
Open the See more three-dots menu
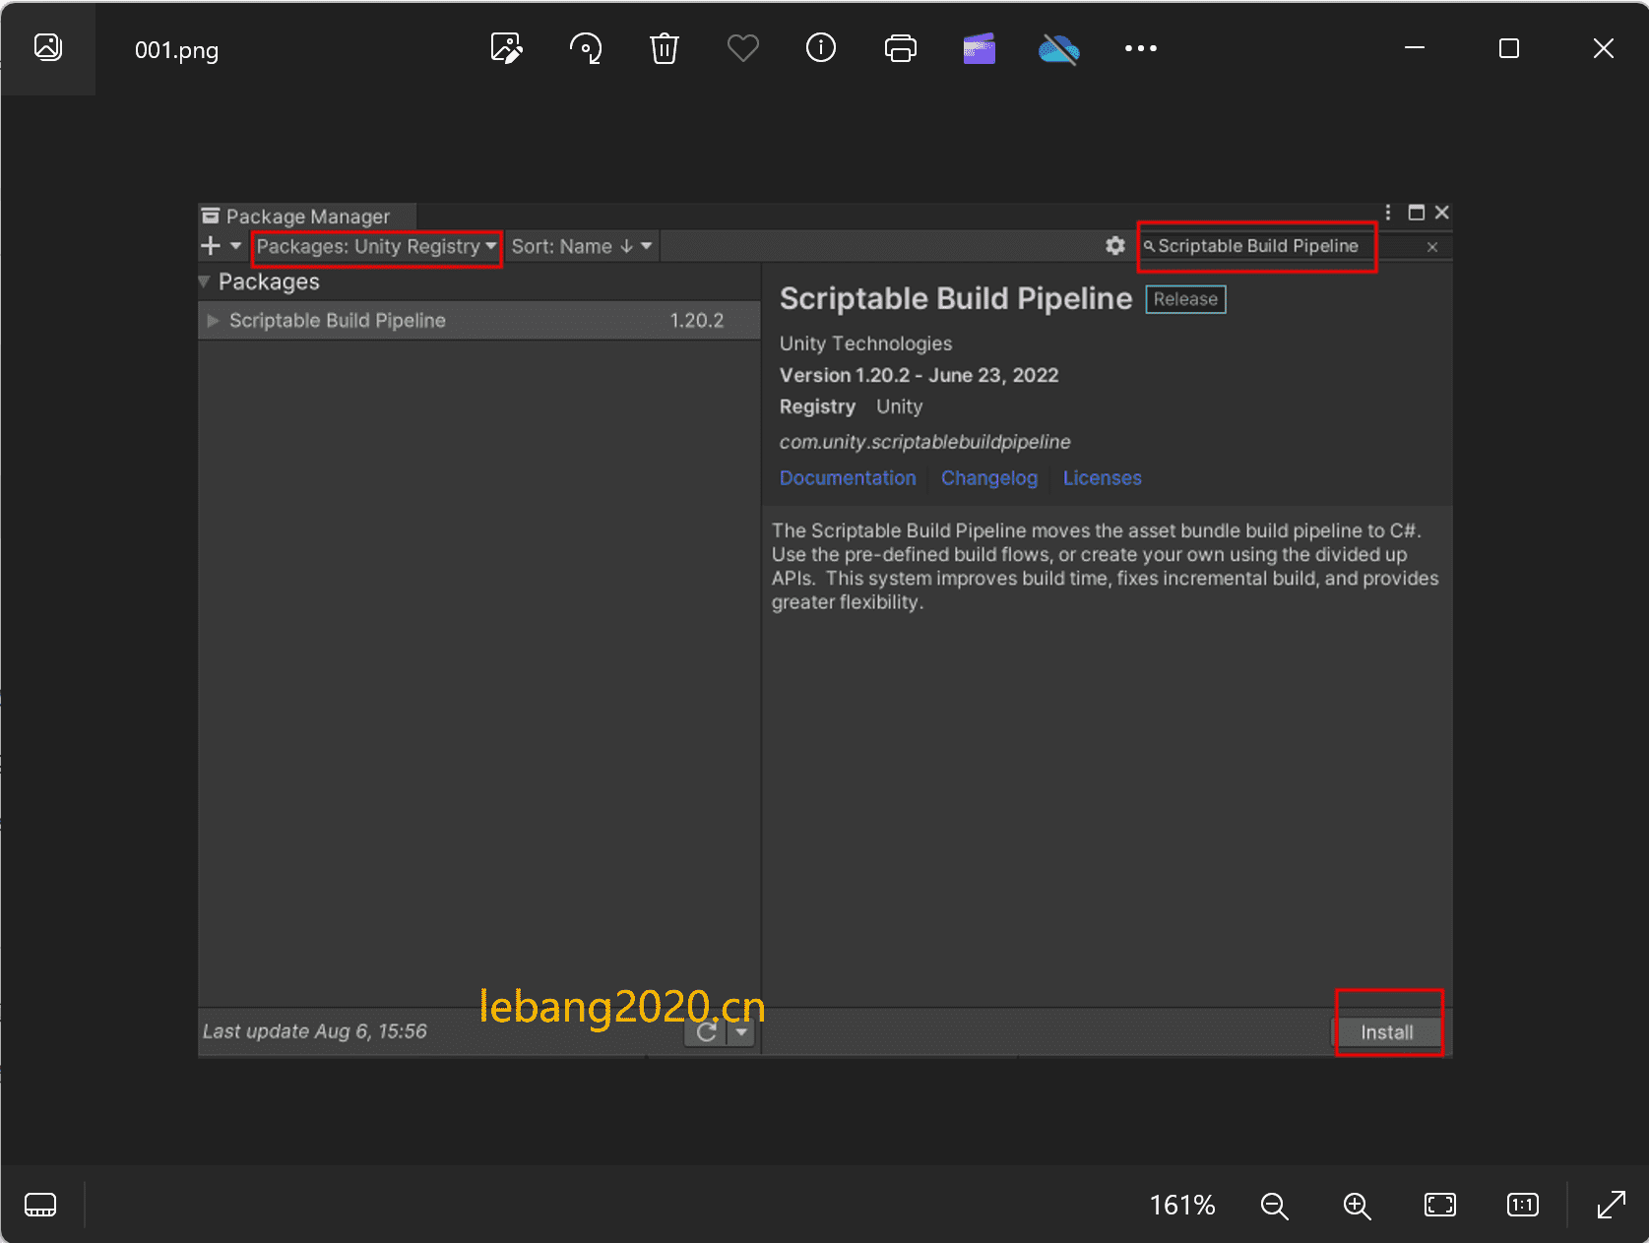click(1141, 48)
